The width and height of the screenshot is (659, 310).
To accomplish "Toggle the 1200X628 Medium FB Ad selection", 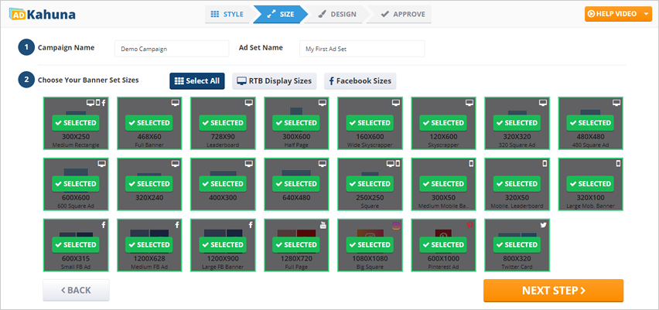I will tap(149, 245).
